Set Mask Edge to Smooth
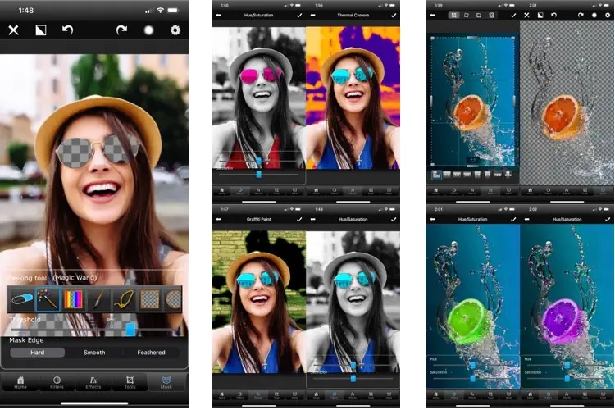Viewport: 615px width, 410px height. pyautogui.click(x=94, y=353)
